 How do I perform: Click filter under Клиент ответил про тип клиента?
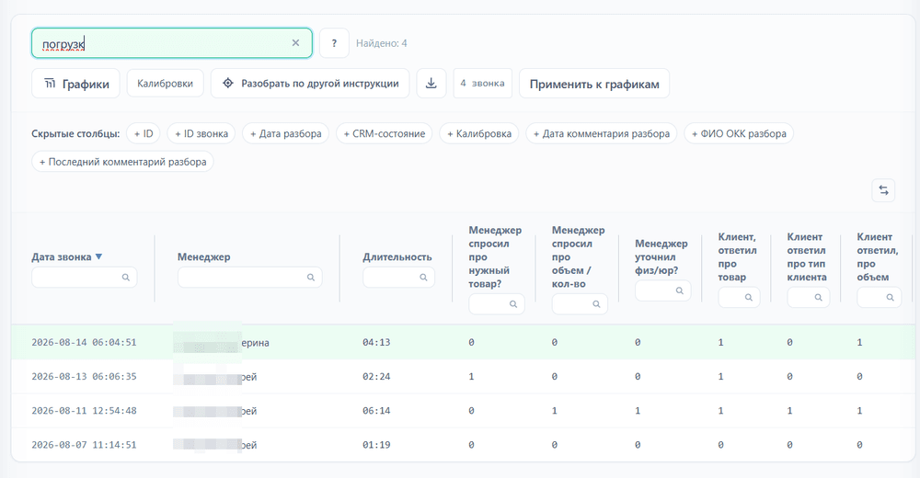(809, 297)
